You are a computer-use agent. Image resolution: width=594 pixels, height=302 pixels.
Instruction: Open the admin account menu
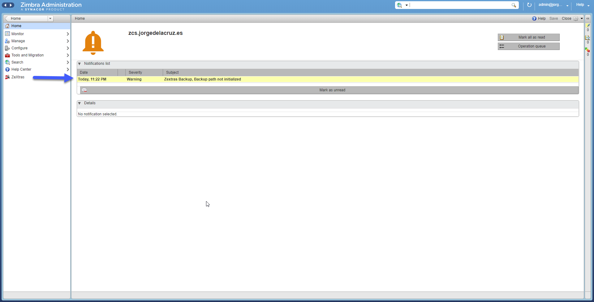pos(553,5)
